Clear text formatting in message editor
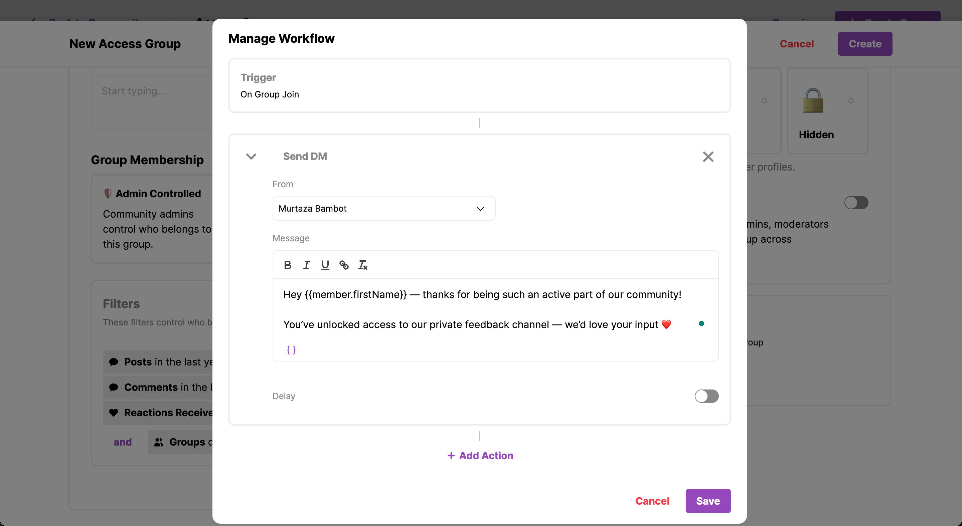The image size is (962, 526). 363,265
